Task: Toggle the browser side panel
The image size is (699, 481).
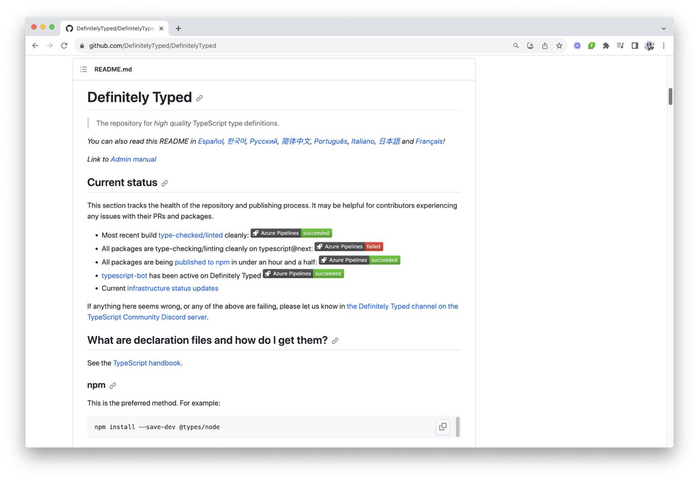Action: (x=635, y=45)
